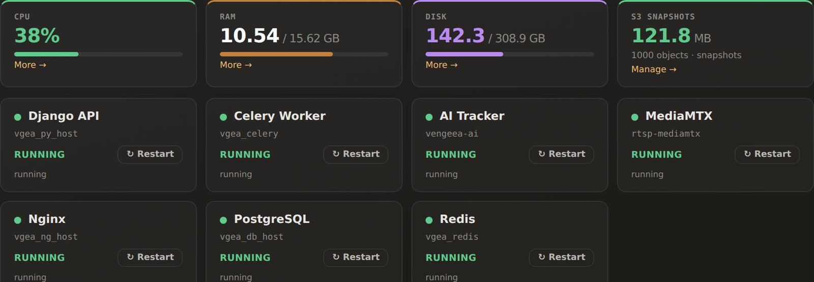Click the green status dot beside Celery Worker
814x282 pixels.
click(223, 117)
